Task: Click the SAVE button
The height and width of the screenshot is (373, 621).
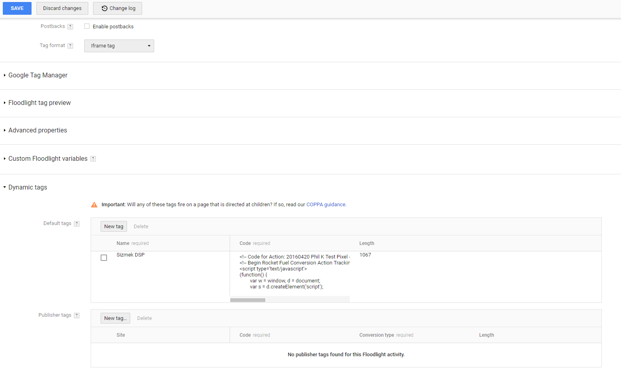Action: [17, 8]
